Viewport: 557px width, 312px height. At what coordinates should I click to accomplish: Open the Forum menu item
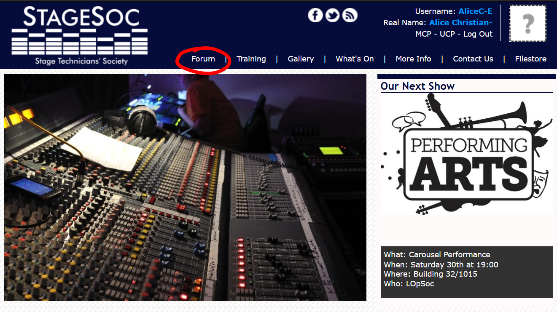click(203, 59)
